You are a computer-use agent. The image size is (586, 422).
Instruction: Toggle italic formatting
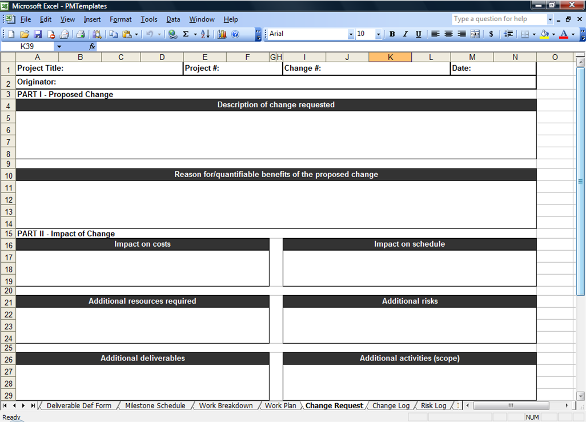click(405, 34)
